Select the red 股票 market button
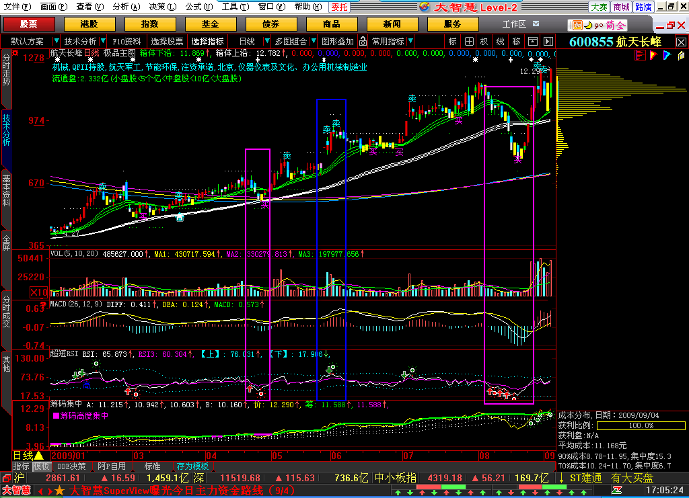 tap(29, 24)
